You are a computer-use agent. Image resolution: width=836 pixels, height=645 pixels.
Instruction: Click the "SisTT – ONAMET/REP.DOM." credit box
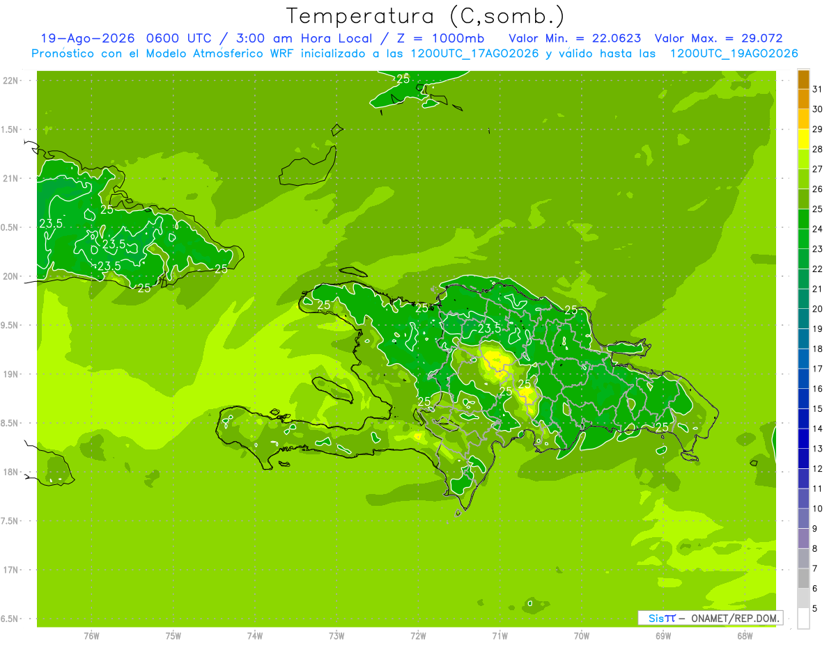coord(710,618)
